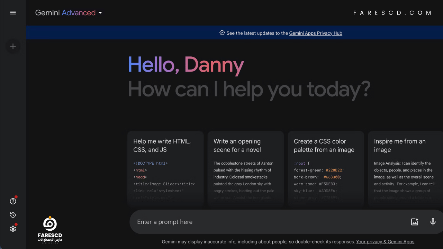The width and height of the screenshot is (443, 249).
Task: Start a new chat with plus icon
Action: pos(13,46)
